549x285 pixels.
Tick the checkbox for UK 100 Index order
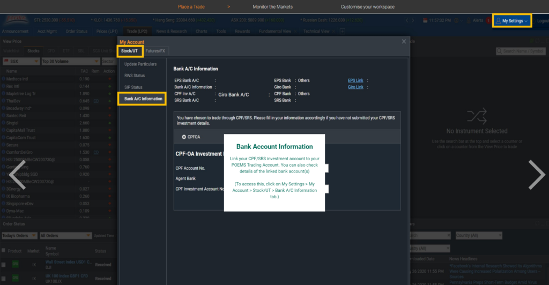pyautogui.click(x=4, y=279)
